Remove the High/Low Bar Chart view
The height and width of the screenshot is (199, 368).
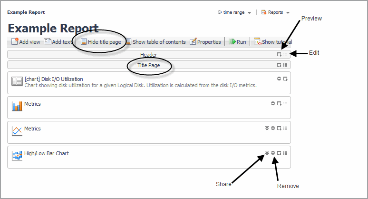click(x=273, y=153)
